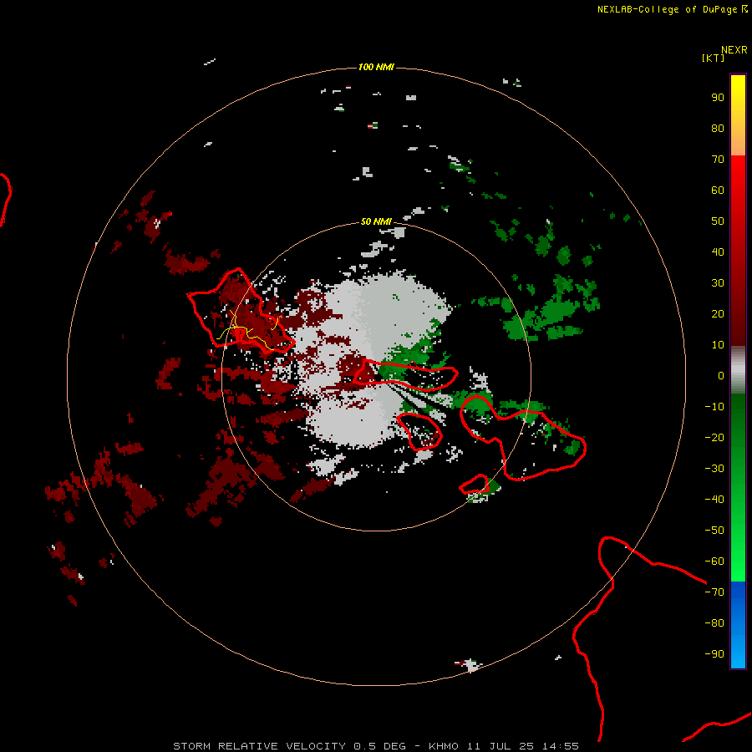This screenshot has width=752, height=752.
Task: Click the -80 knot scale value
Action: [x=714, y=623]
